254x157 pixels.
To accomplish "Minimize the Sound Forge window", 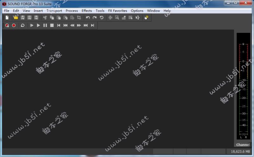I will 228,3.
